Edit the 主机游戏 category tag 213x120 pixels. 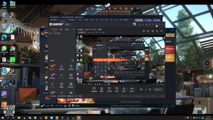point(82,32)
